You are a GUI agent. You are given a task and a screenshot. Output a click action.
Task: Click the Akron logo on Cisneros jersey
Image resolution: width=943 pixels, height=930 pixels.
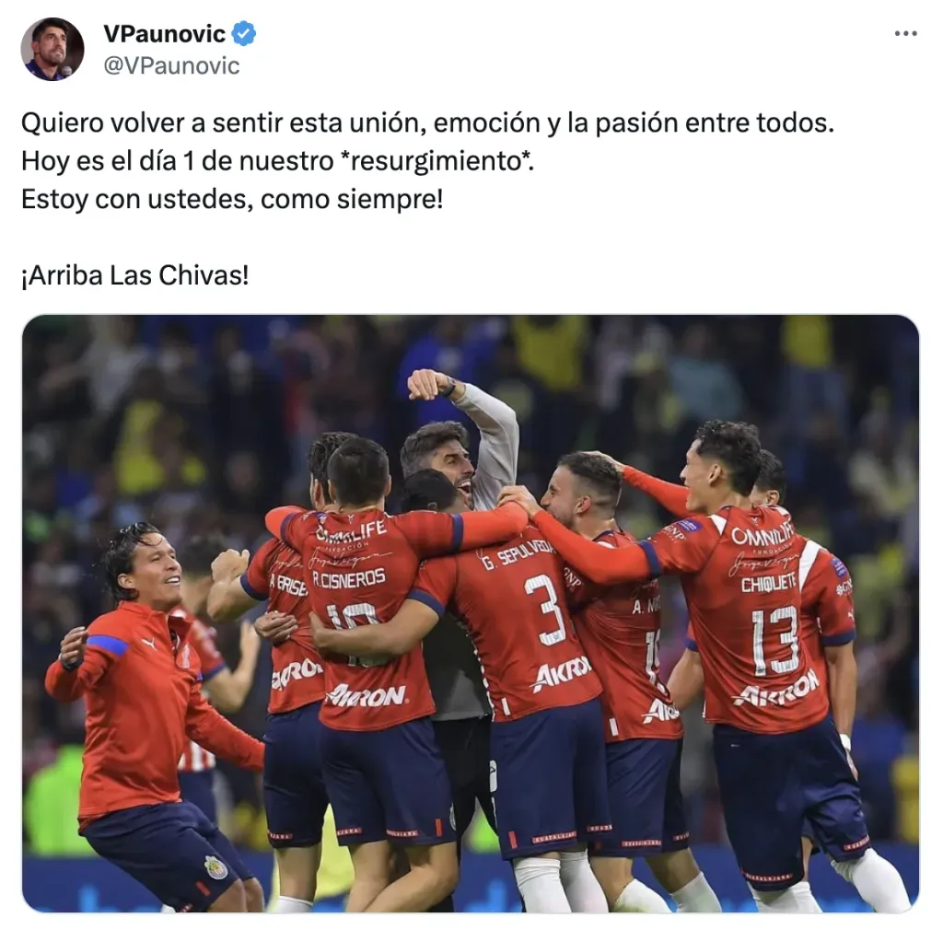[x=366, y=695]
